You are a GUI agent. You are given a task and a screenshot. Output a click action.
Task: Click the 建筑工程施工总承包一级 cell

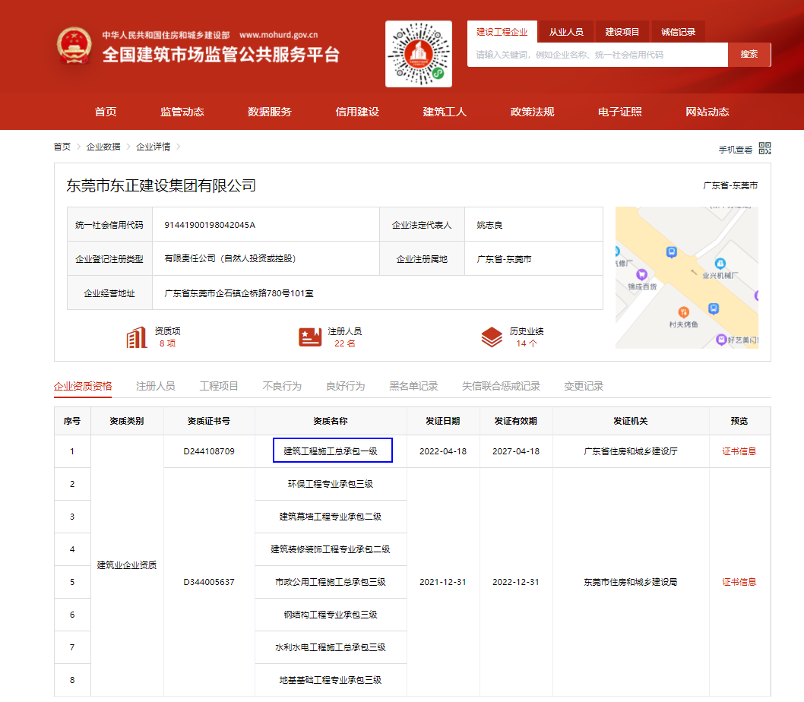(331, 451)
